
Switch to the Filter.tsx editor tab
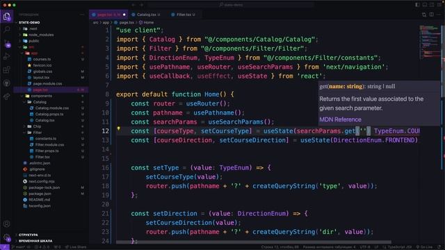tap(184, 15)
